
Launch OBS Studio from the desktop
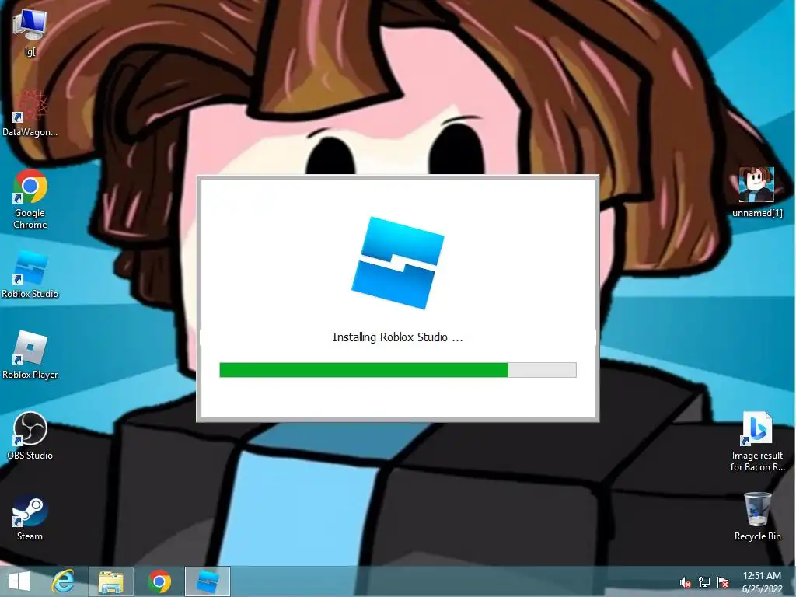pyautogui.click(x=30, y=435)
